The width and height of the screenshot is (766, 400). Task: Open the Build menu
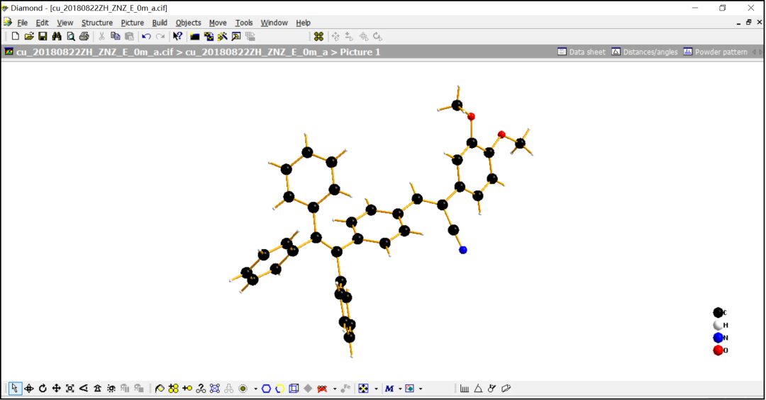pos(160,23)
